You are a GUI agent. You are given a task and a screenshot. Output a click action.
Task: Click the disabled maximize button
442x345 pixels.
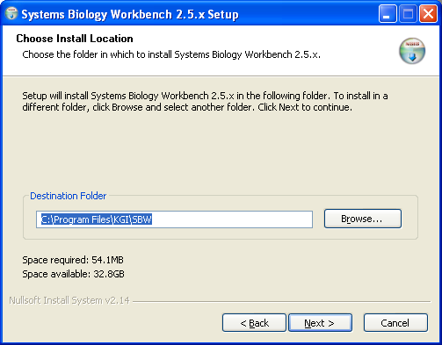tap(408, 14)
